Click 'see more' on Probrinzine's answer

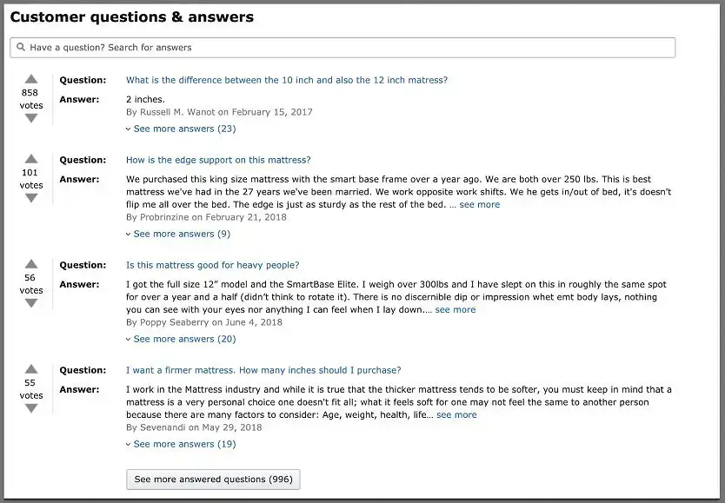(480, 205)
